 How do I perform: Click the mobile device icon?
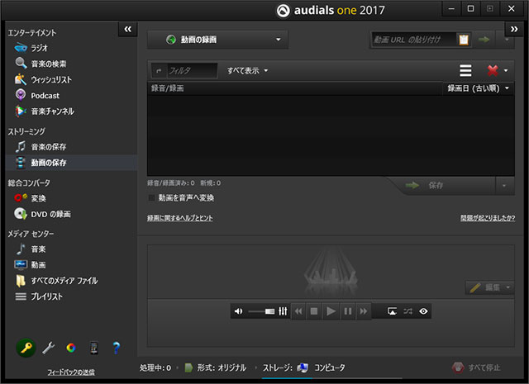tap(93, 348)
